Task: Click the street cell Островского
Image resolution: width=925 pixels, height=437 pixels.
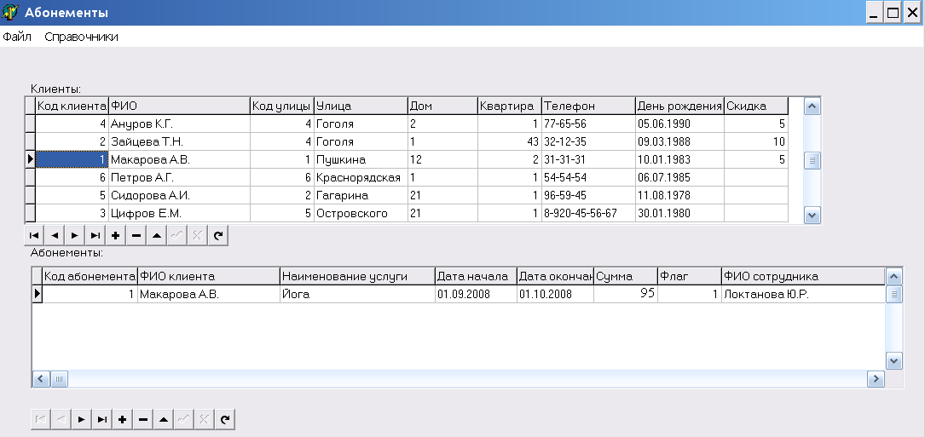Action: coord(361,213)
